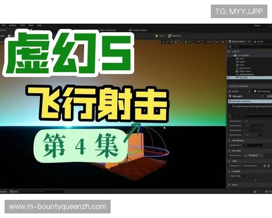Toggle world/local coordinate system icon

176,42
